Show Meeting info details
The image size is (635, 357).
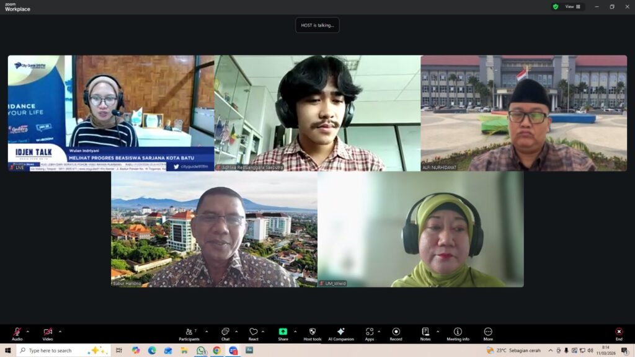pos(458,333)
